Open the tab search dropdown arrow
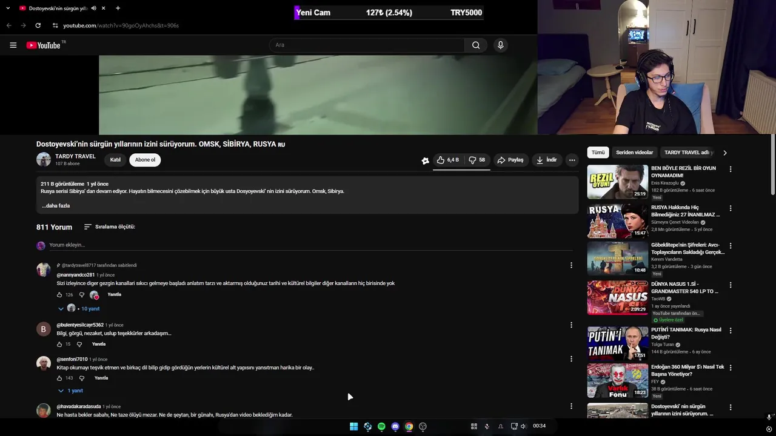Viewport: 776px width, 436px height. [x=8, y=8]
